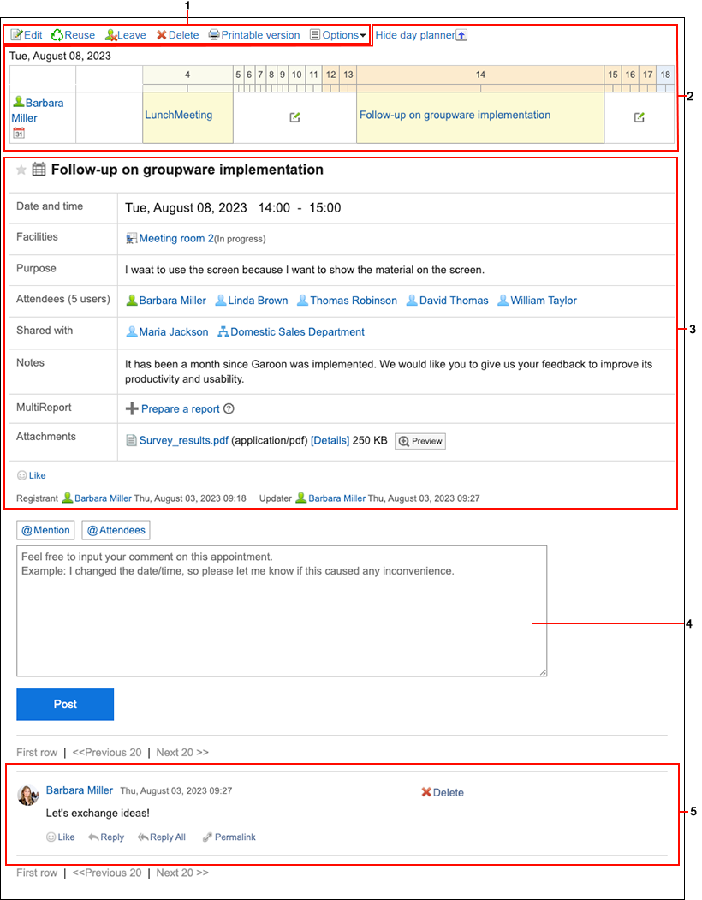Open Maria Jackson in Shared with
The width and height of the screenshot is (702, 900).
[x=173, y=331]
